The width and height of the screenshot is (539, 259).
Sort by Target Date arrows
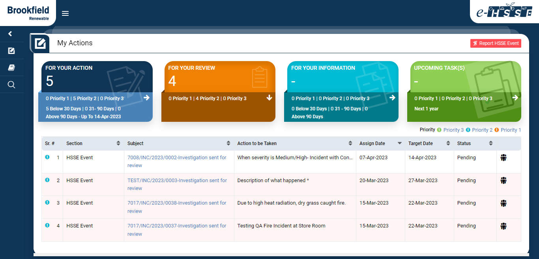pyautogui.click(x=448, y=143)
